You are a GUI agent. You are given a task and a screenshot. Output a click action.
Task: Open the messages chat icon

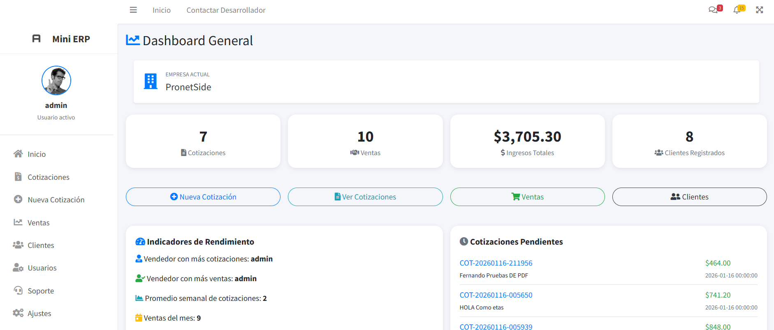[713, 10]
